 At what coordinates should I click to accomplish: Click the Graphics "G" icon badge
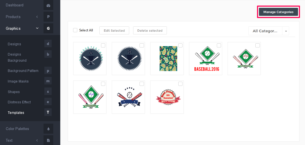48,28
